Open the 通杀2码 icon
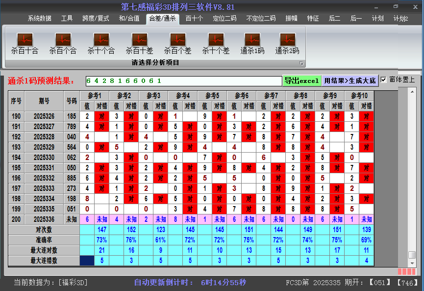The image size is (424, 291). pyautogui.click(x=287, y=40)
